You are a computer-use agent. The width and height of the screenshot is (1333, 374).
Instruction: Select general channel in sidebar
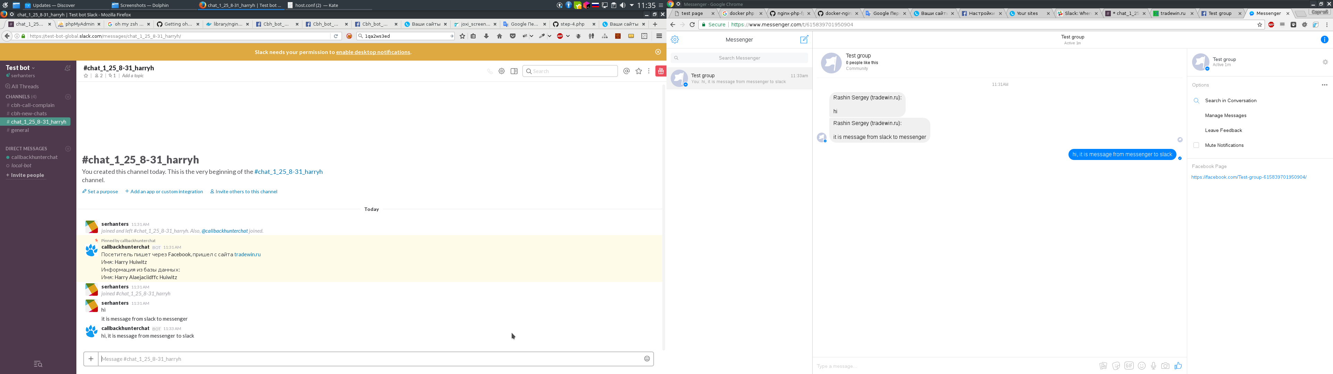pyautogui.click(x=20, y=130)
